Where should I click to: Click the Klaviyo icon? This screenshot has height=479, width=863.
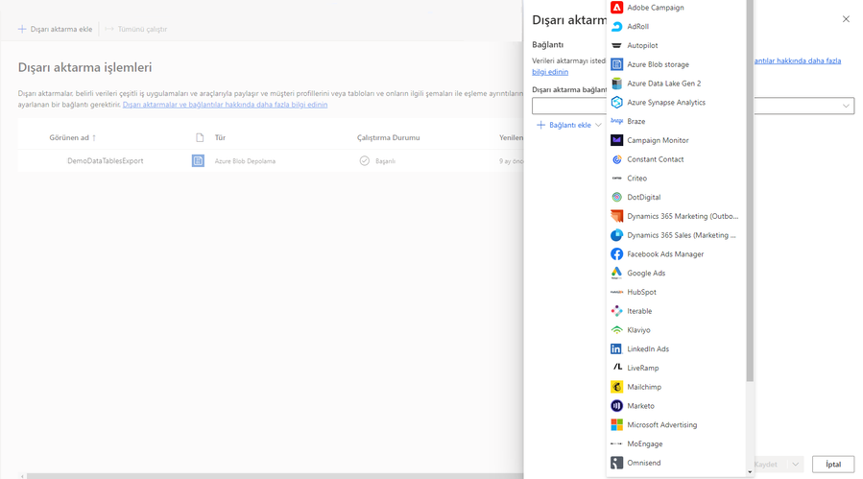tap(616, 330)
